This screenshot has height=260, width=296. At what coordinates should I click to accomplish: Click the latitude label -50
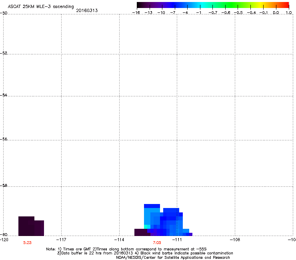pos(4,13)
